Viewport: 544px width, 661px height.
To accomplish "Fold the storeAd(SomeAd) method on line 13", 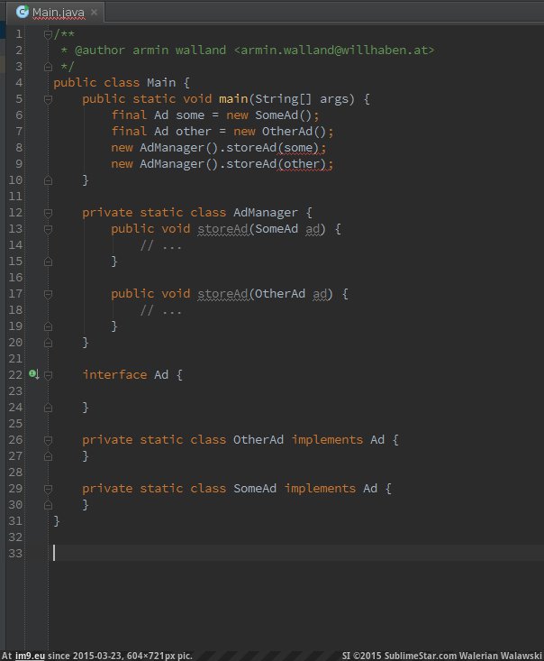I will tap(49, 228).
